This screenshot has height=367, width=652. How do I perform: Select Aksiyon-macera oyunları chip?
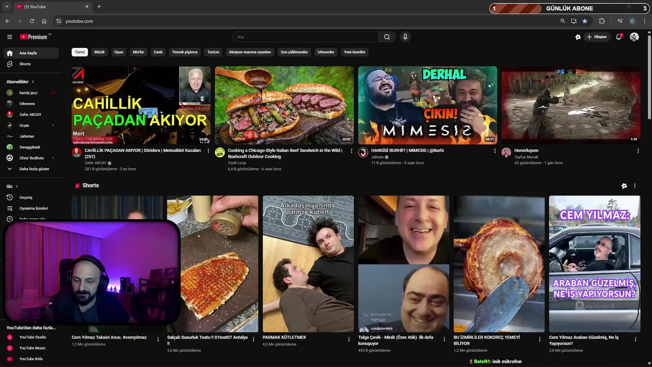coord(250,52)
